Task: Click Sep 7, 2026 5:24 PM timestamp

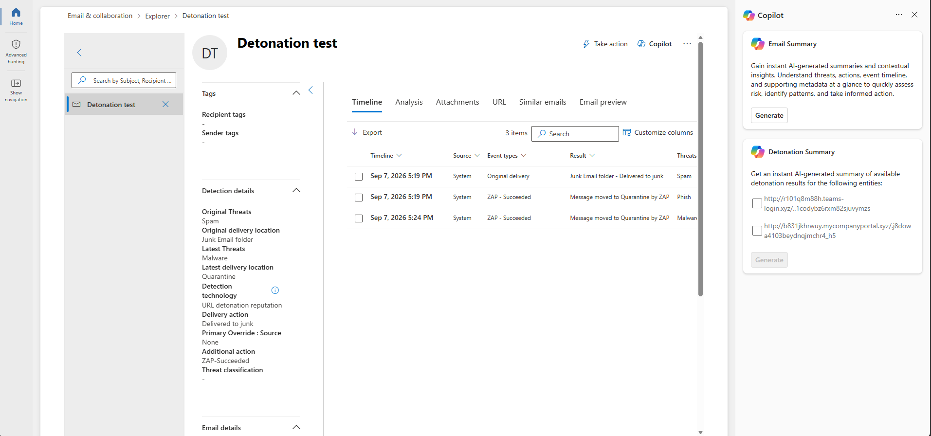Action: click(402, 218)
